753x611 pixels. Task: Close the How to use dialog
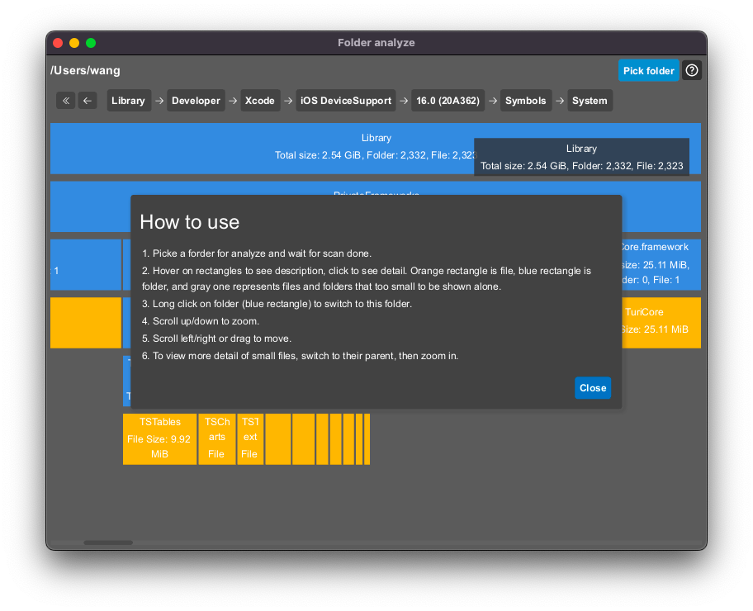pos(592,388)
